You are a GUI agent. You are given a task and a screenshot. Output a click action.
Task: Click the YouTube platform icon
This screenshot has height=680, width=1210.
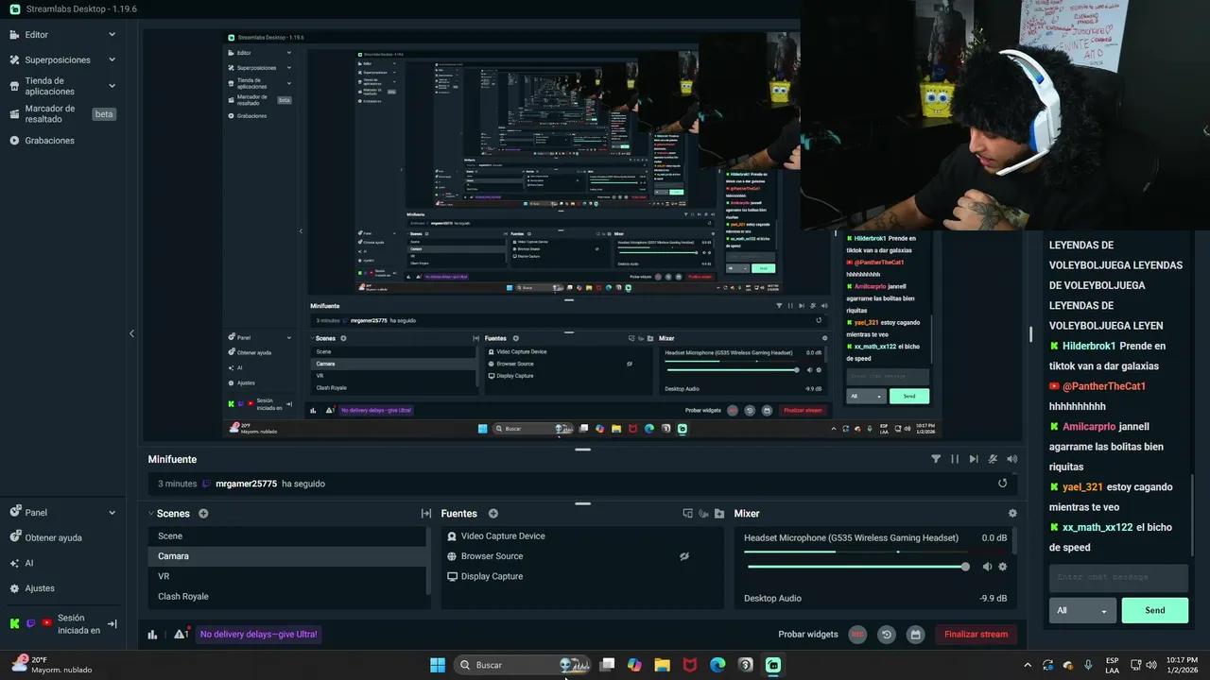pyautogui.click(x=46, y=623)
